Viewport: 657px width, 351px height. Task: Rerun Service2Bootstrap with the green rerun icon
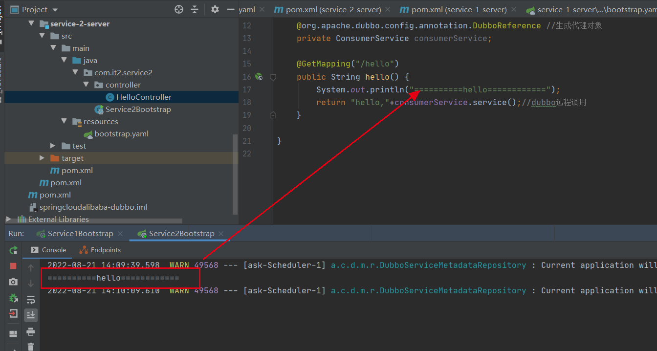pyautogui.click(x=13, y=250)
